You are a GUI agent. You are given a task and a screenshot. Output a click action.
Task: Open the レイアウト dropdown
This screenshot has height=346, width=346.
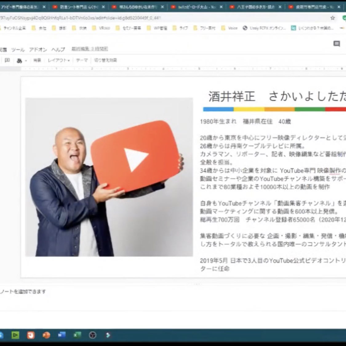(x=58, y=61)
